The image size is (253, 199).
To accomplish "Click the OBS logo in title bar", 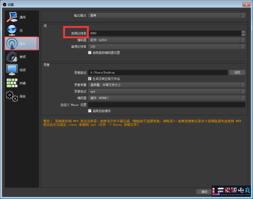I will 4,4.
